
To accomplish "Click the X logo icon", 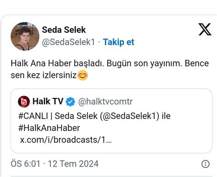I will pyautogui.click(x=205, y=29).
